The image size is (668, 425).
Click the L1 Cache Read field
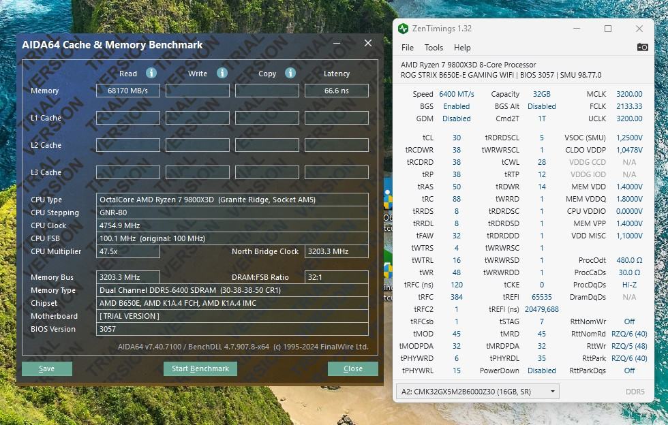[x=128, y=118]
